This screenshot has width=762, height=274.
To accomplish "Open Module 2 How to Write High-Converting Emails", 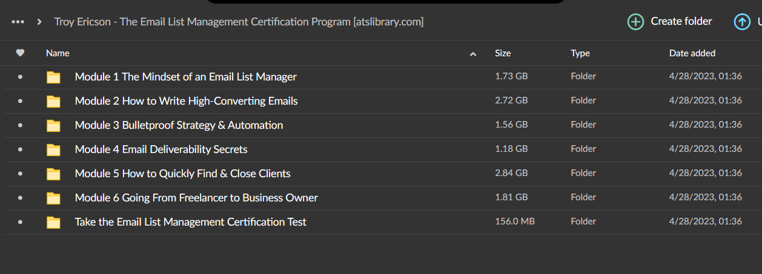I will (186, 101).
